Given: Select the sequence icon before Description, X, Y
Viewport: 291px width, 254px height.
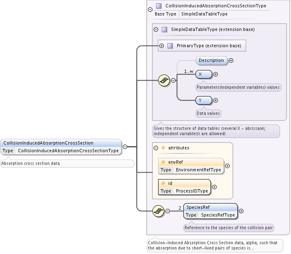Looking at the screenshot, I should click(x=164, y=81).
